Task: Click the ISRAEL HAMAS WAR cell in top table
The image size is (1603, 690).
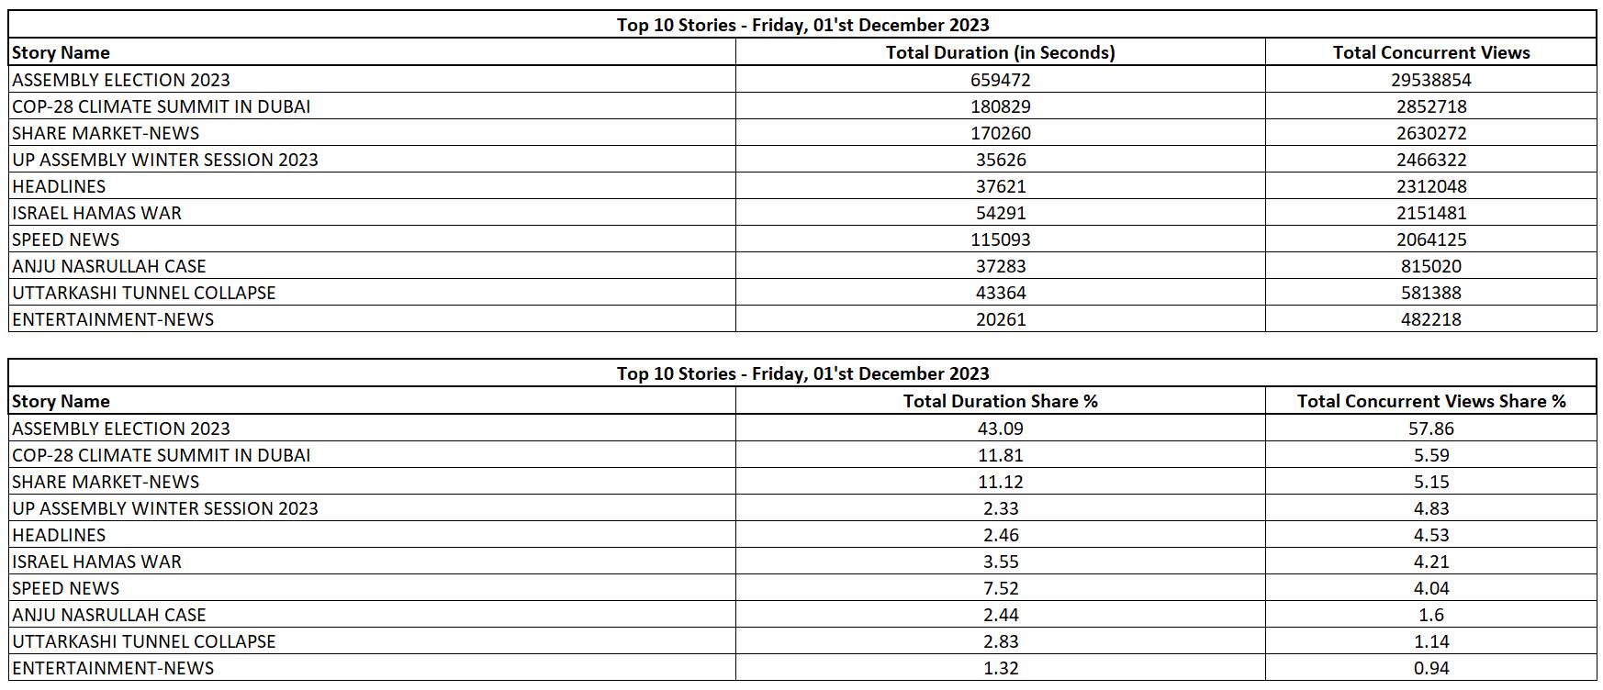Action: (97, 213)
